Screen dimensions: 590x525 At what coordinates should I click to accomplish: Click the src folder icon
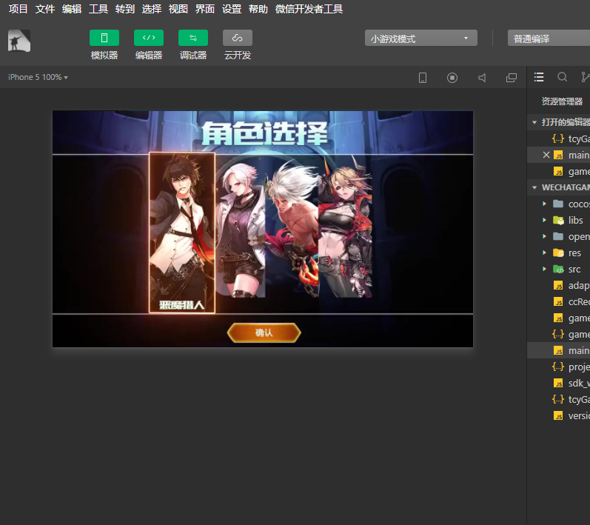(x=558, y=269)
